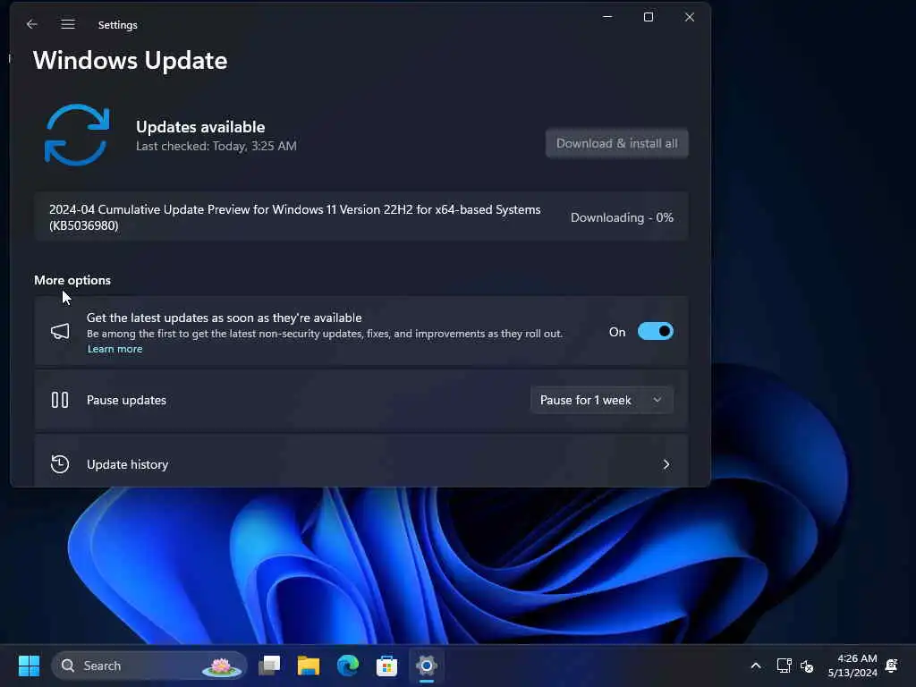Click the Update history label

[127, 464]
